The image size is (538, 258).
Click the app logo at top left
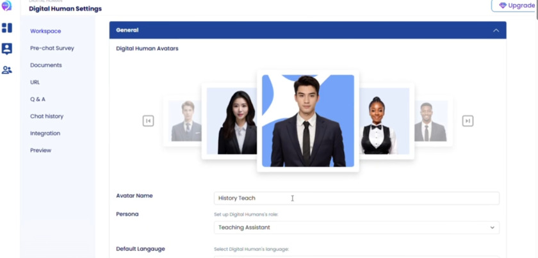click(x=6, y=5)
